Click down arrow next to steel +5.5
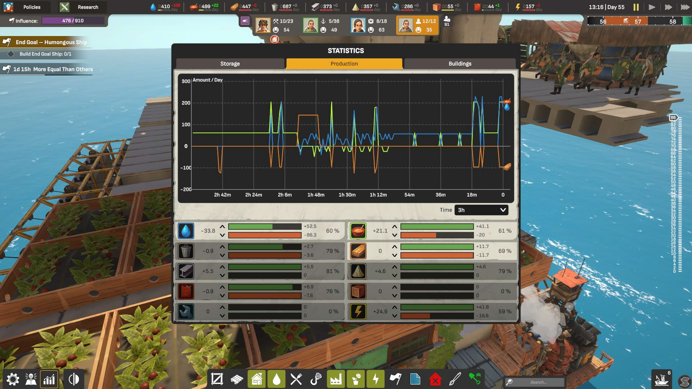This screenshot has width=692, height=389. point(222,276)
